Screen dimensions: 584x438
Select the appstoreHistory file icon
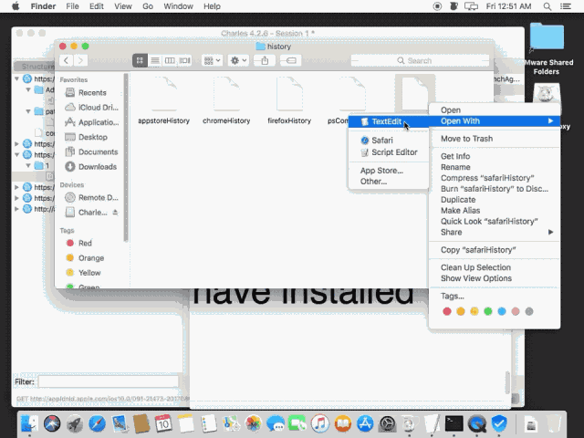163,94
